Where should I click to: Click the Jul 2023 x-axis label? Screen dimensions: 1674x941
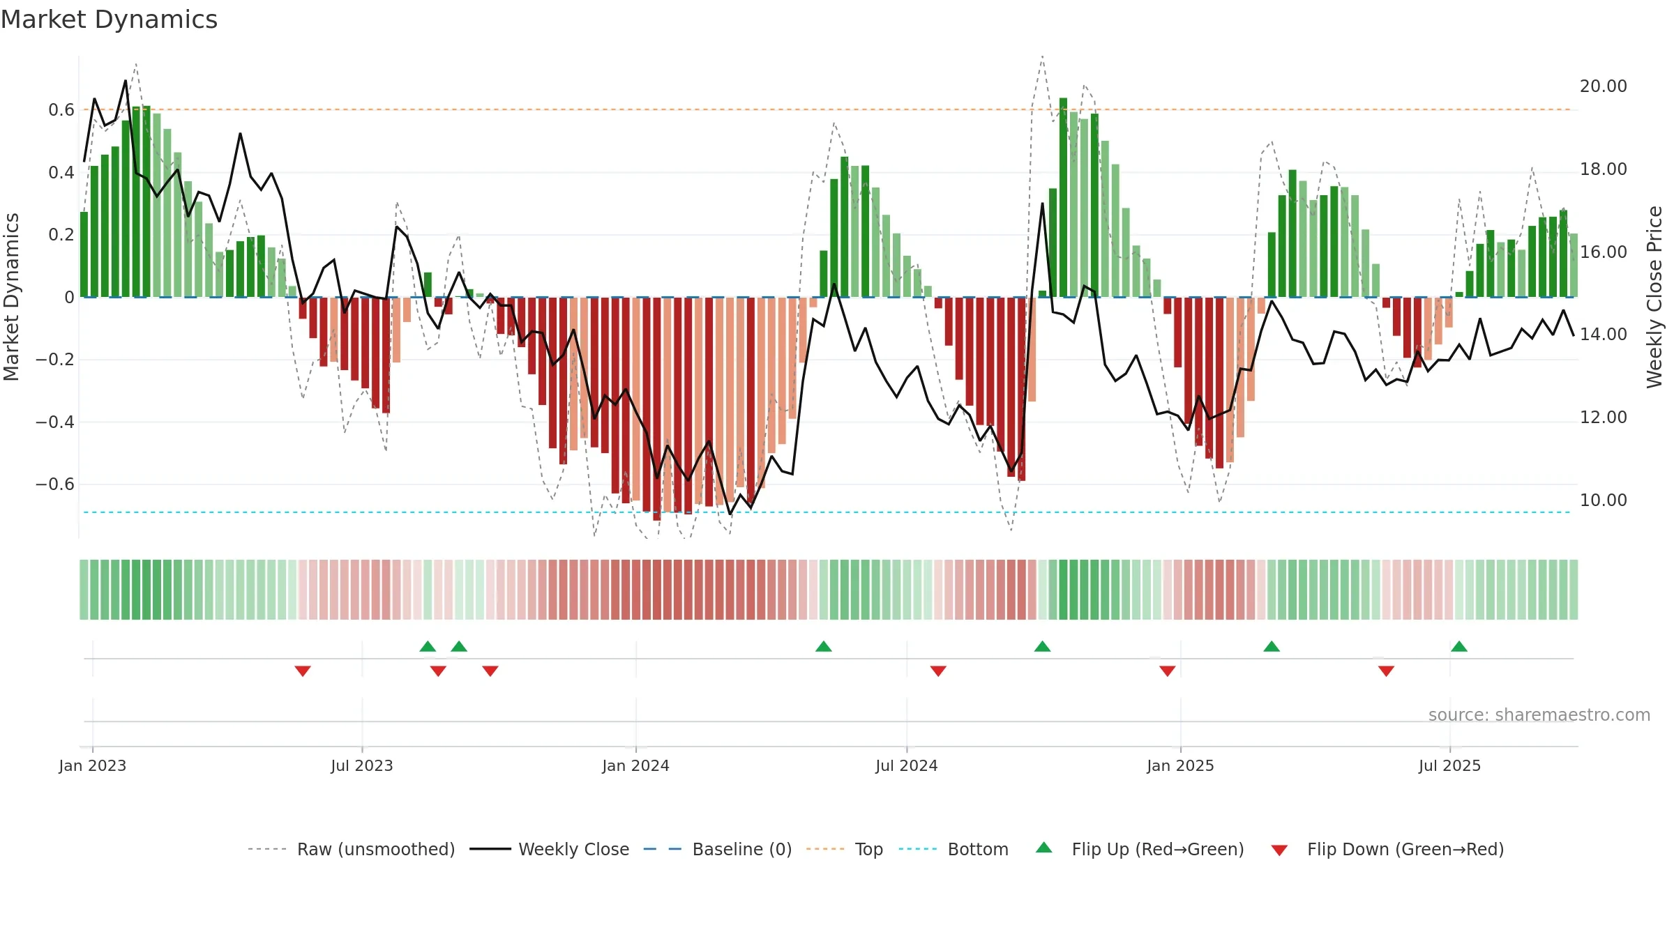coord(362,765)
